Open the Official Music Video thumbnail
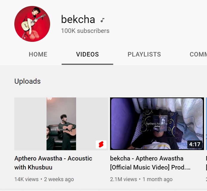 click(157, 124)
